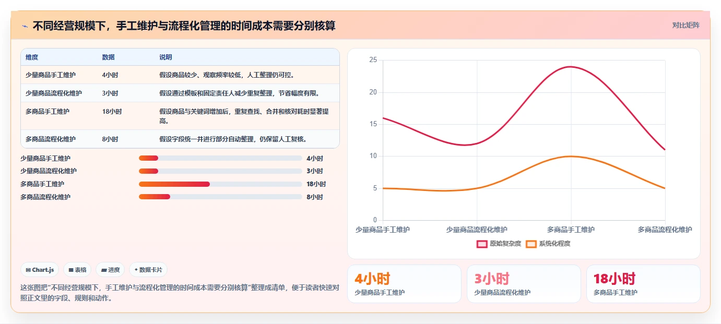Click chart x-axis label 多商品流程化维护
The height and width of the screenshot is (324, 721).
[665, 230]
